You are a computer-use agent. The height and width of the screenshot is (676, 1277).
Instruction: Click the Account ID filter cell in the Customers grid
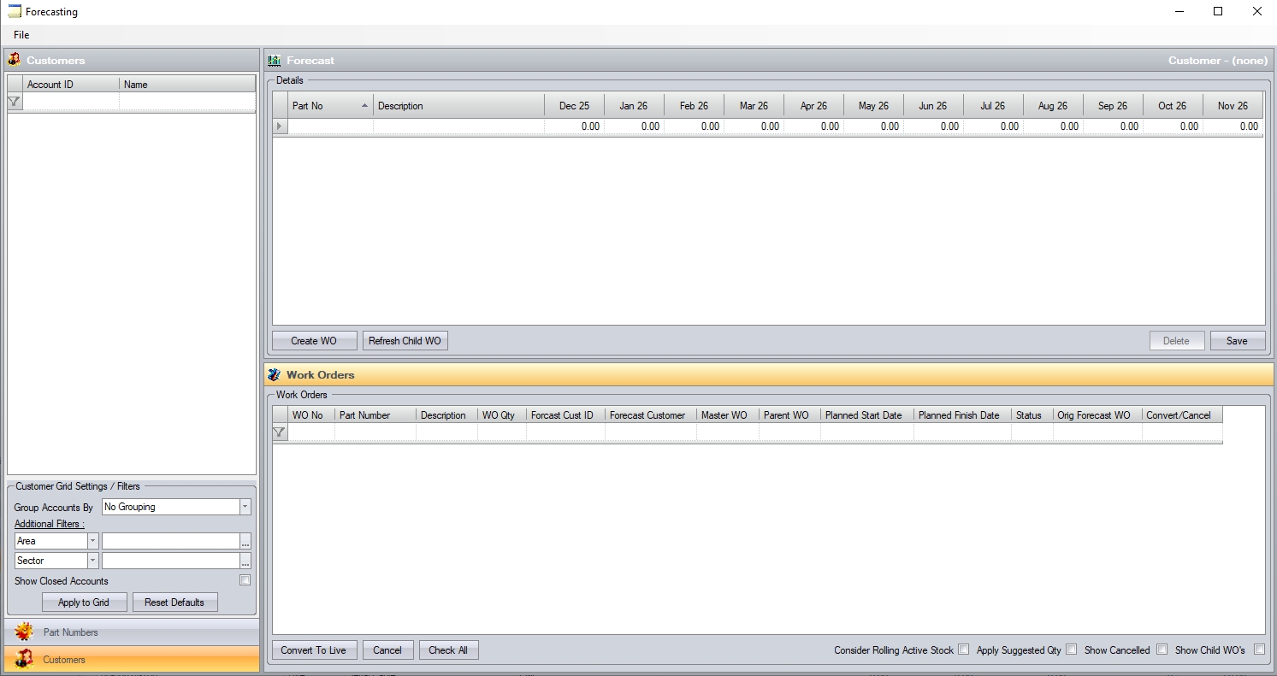pos(71,102)
